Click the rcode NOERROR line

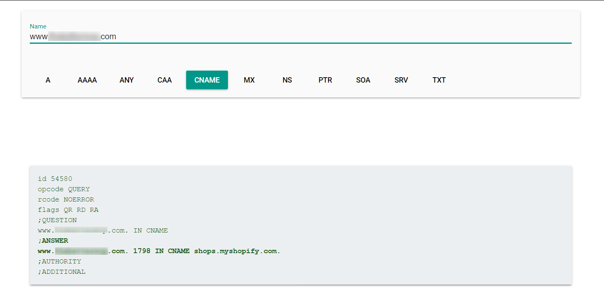pyautogui.click(x=66, y=199)
